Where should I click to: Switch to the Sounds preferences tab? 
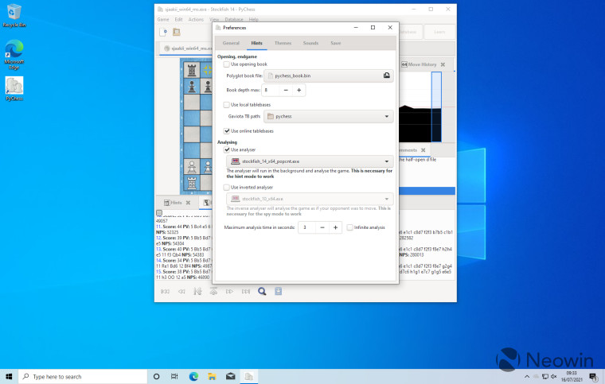[x=310, y=43]
